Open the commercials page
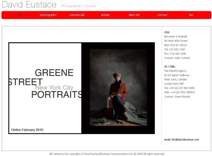 (77, 15)
